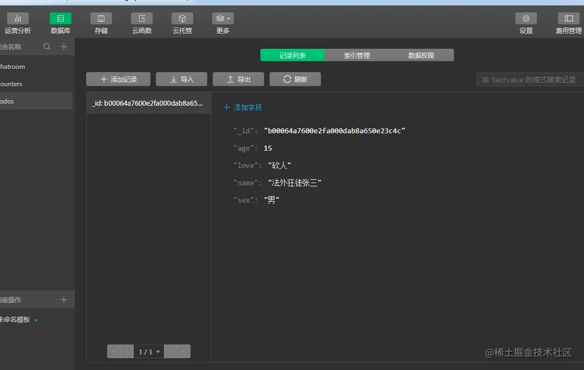The width and height of the screenshot is (584, 370).
Task: Select the todos collection
Action: click(36, 101)
